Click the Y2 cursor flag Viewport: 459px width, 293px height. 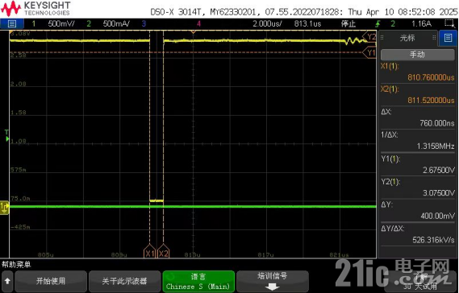(x=369, y=37)
